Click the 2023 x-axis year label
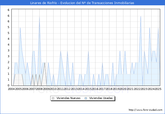The height and width of the screenshot is (114, 165). pyautogui.click(x=144, y=89)
